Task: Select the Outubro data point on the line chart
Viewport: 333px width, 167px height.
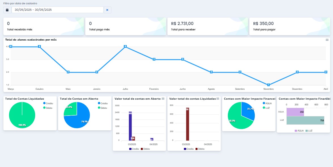Action: (39, 46)
